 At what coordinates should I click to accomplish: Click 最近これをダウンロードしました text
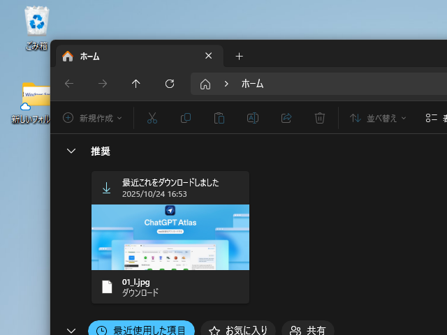point(170,182)
